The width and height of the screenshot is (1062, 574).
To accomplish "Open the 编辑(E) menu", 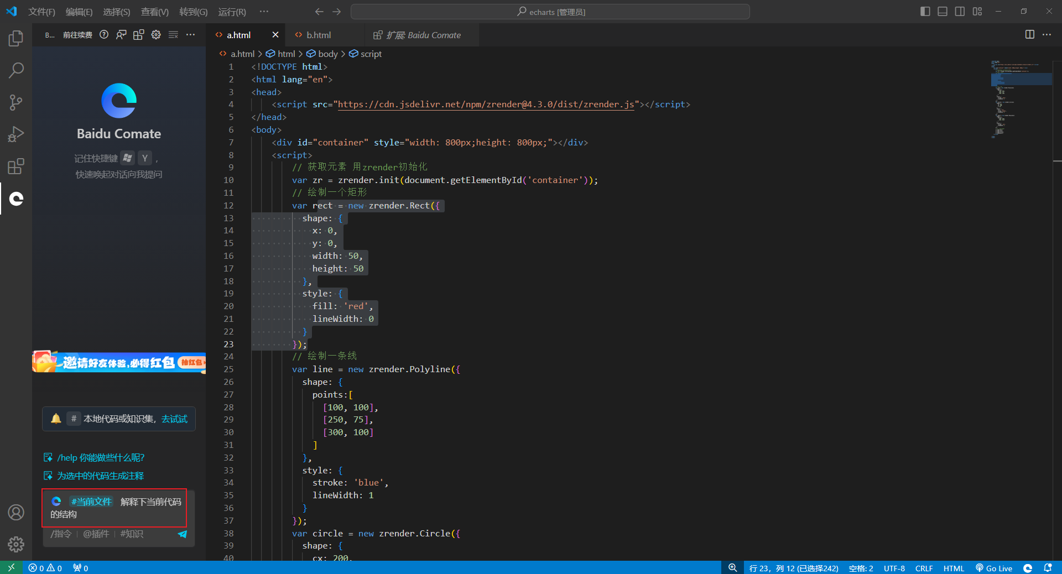I will pyautogui.click(x=79, y=12).
